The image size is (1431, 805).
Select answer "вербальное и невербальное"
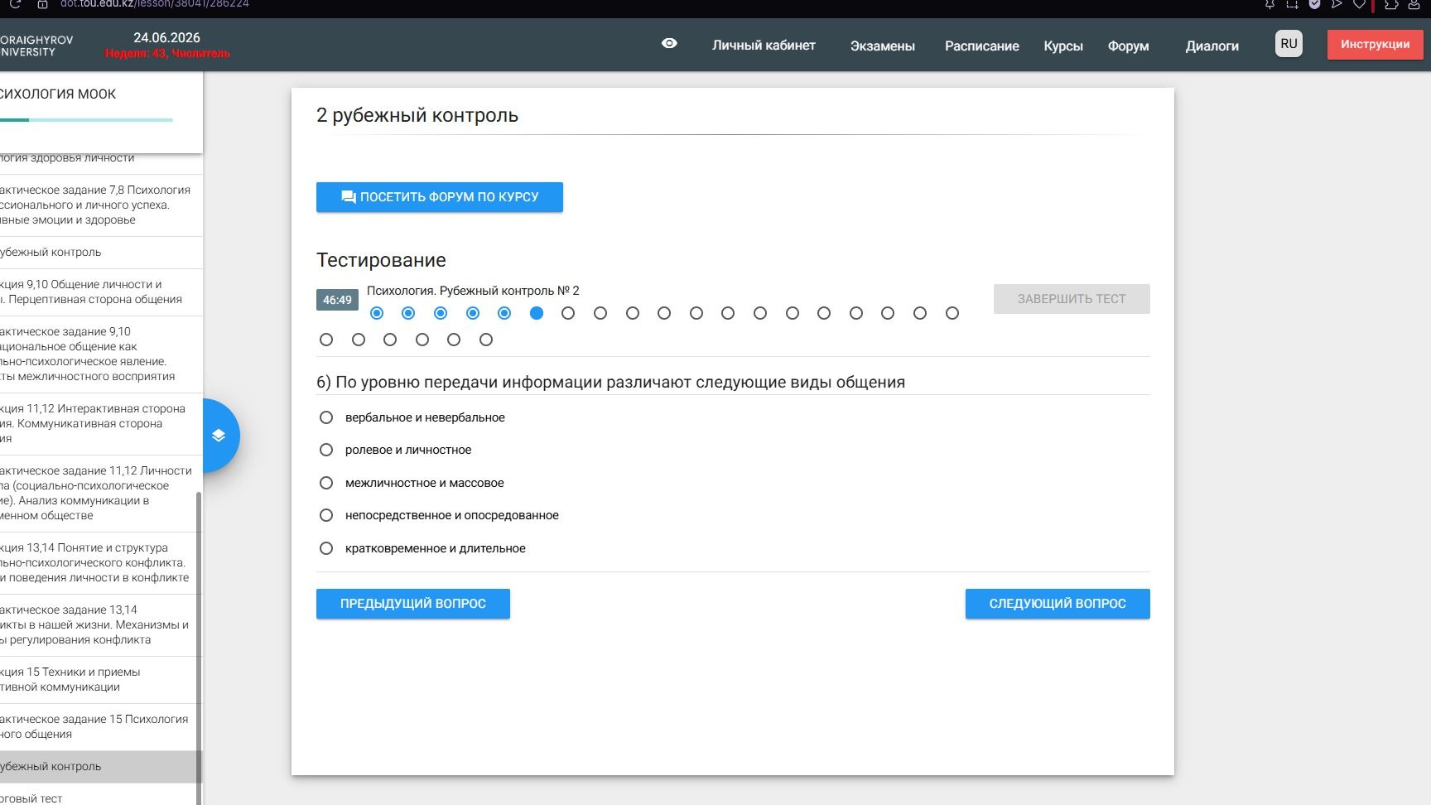pos(326,417)
